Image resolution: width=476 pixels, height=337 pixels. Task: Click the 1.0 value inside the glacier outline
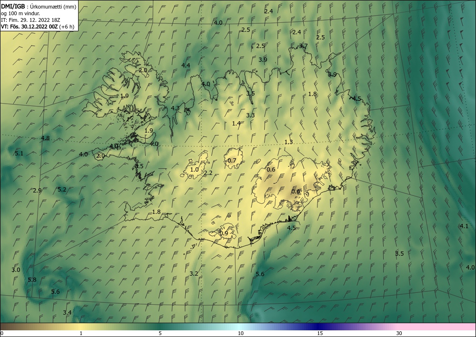pos(194,169)
